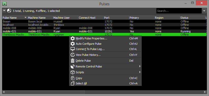Click the mobile-008 Connect Host cell

(91, 28)
